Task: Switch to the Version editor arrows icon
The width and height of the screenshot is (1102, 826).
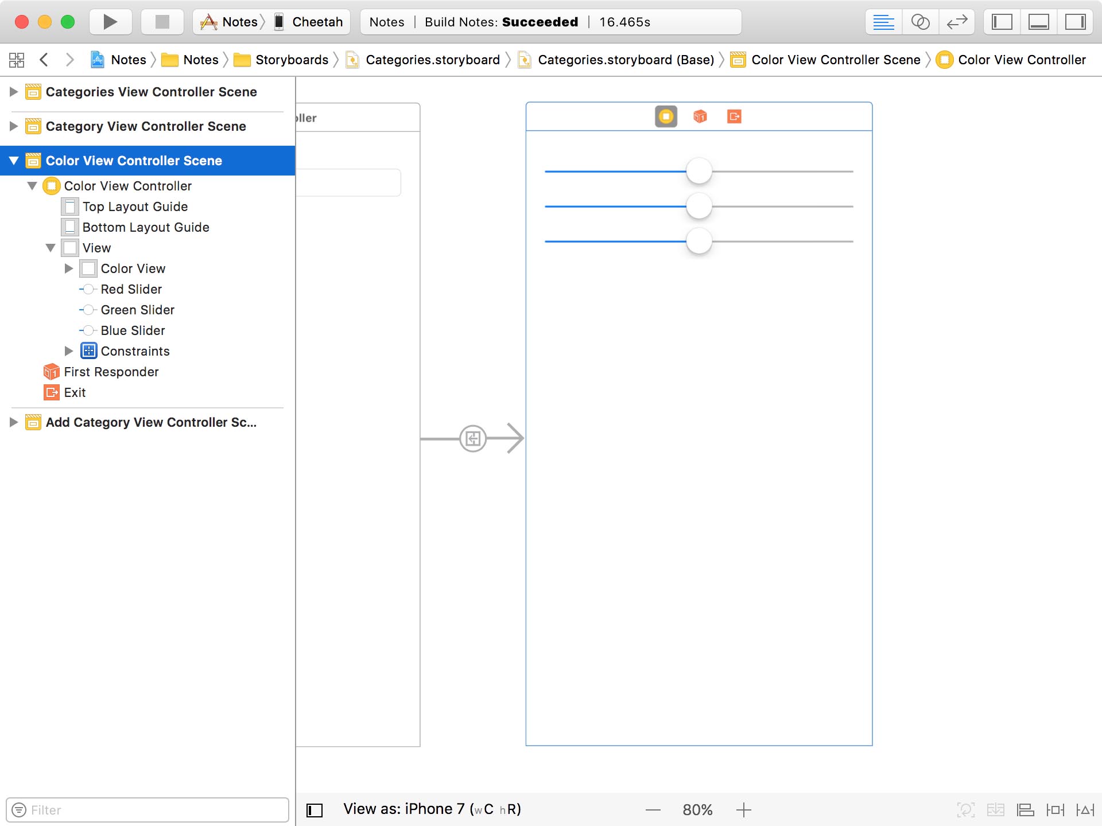Action: coord(957,22)
